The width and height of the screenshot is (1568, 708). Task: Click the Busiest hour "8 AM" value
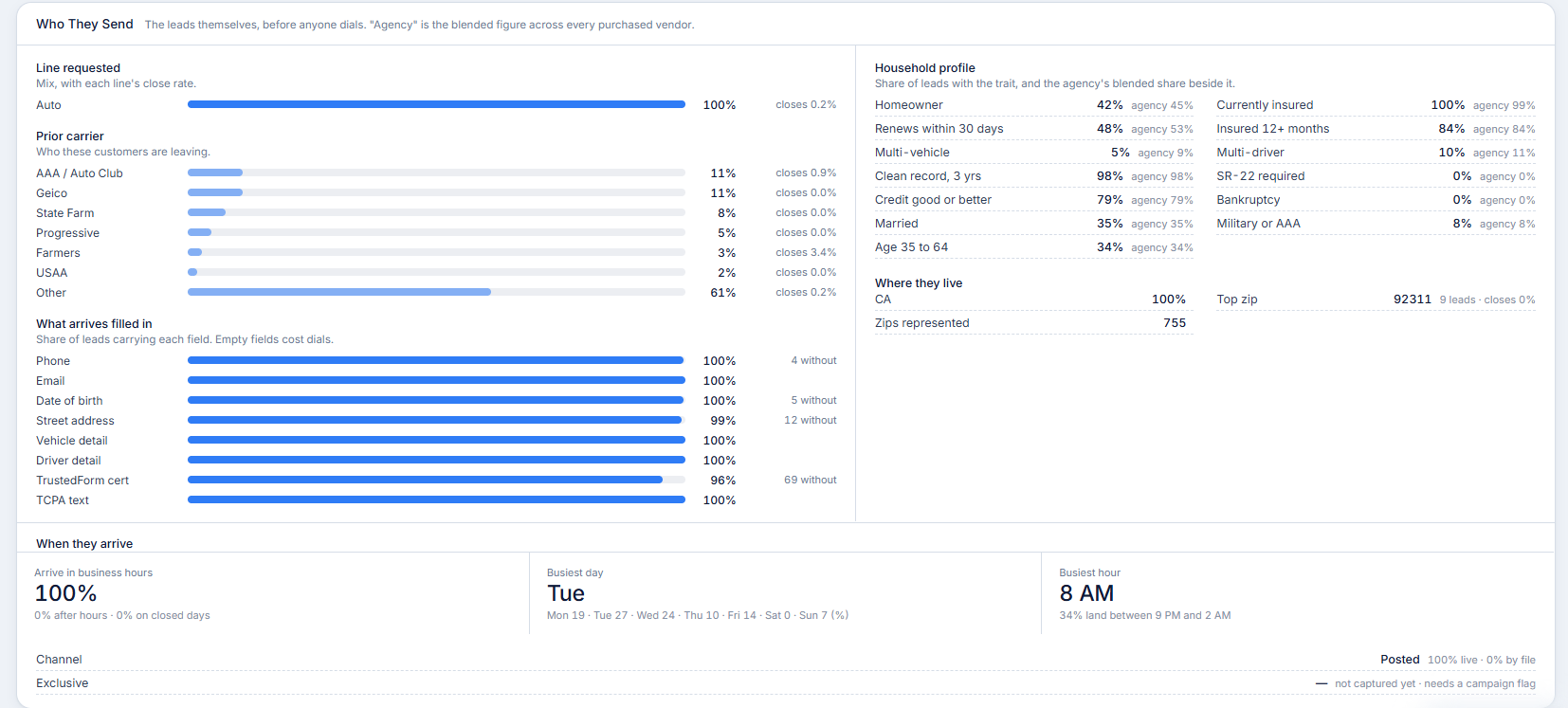pos(1086,593)
